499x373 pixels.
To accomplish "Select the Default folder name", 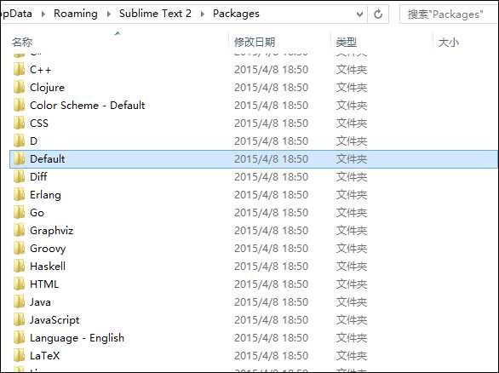I will [x=48, y=158].
